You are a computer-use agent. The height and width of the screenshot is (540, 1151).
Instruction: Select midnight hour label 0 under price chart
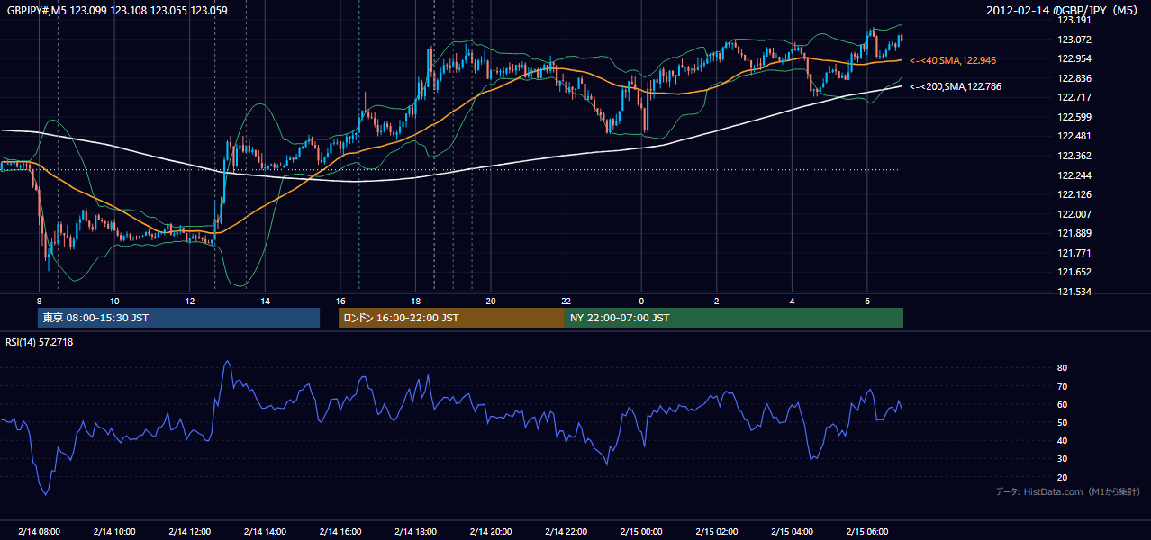641,301
